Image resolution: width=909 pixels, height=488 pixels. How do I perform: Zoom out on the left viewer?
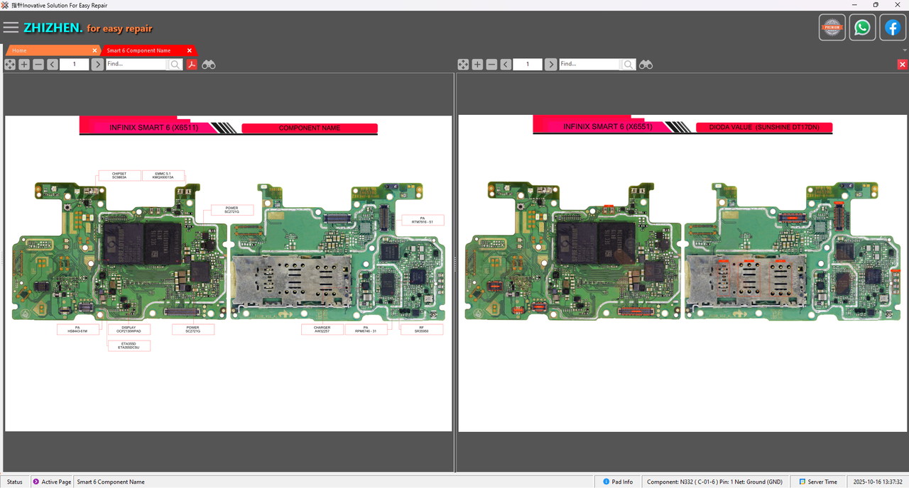tap(38, 65)
